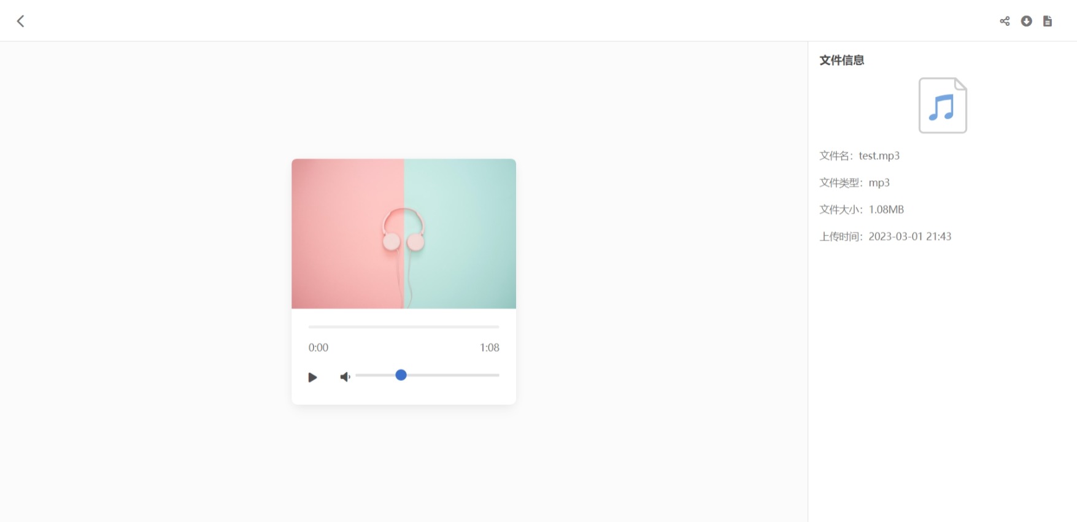Viewport: 1077px width, 522px height.
Task: Toggle the file info panel document icon
Action: [1048, 21]
